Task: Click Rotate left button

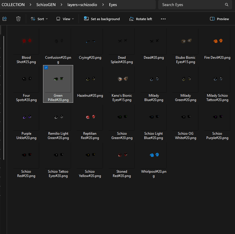Action: tap(141, 19)
